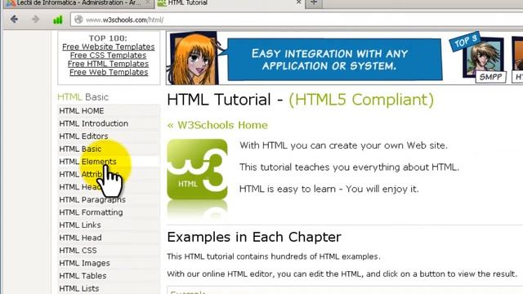This screenshot has height=294, width=523.
Task: Open the Free CSS Templates link
Action: (x=109, y=55)
